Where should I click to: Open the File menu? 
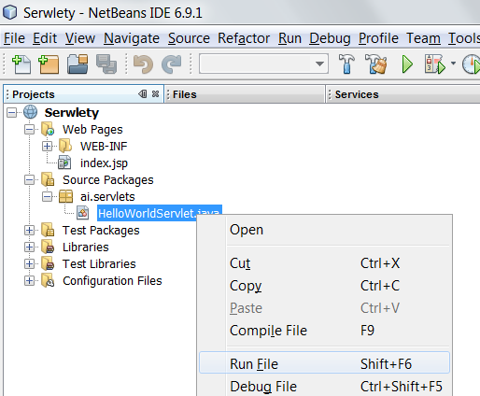point(14,38)
